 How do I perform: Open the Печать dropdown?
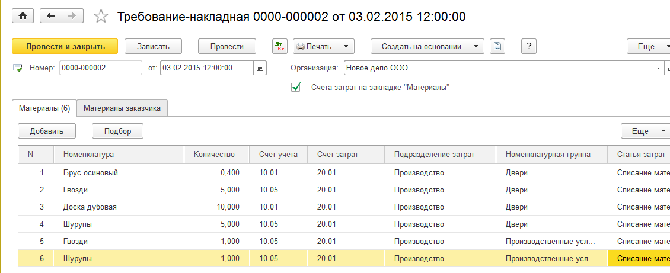323,46
